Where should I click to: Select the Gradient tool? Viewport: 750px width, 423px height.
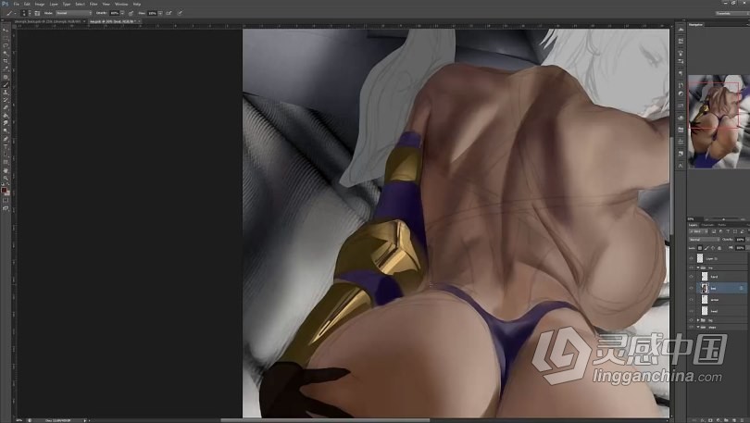click(6, 115)
